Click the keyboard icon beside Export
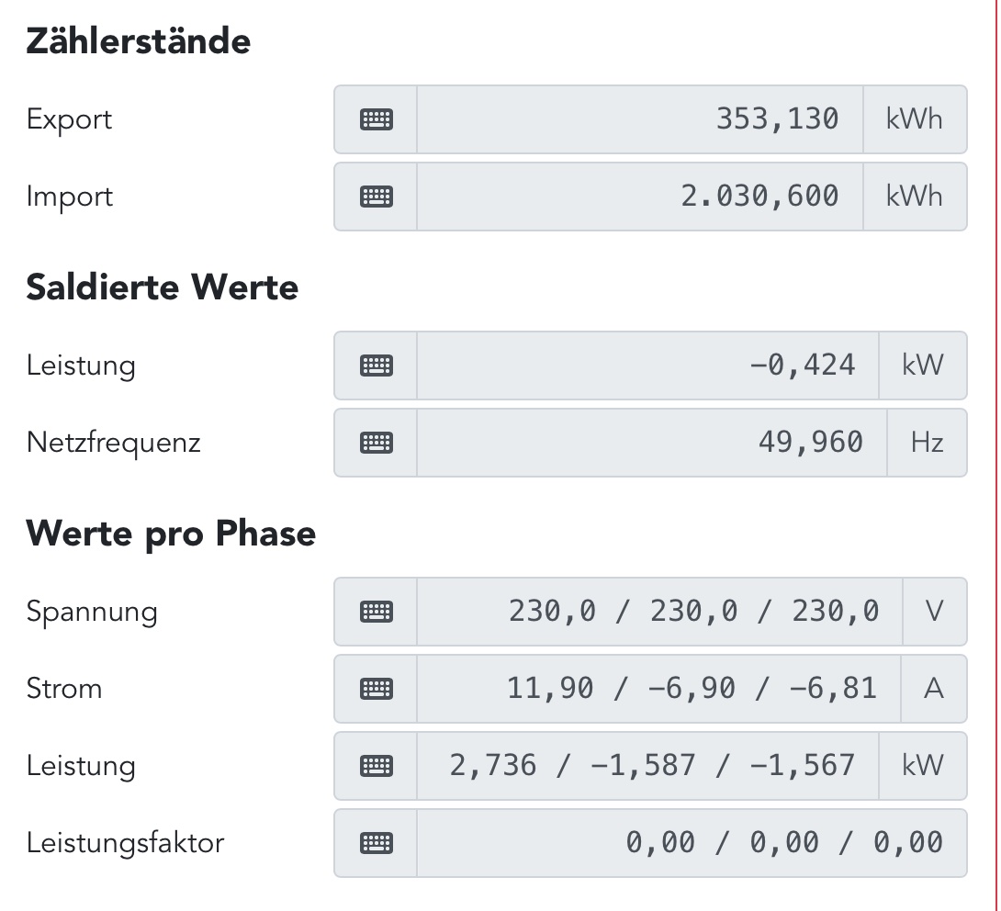Viewport: 1001px width, 911px height. coord(376,119)
